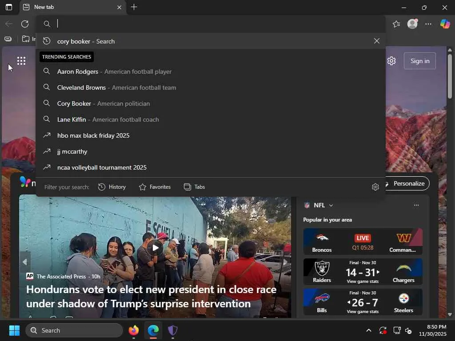
Task: Open the Edge profile avatar
Action: (x=412, y=24)
